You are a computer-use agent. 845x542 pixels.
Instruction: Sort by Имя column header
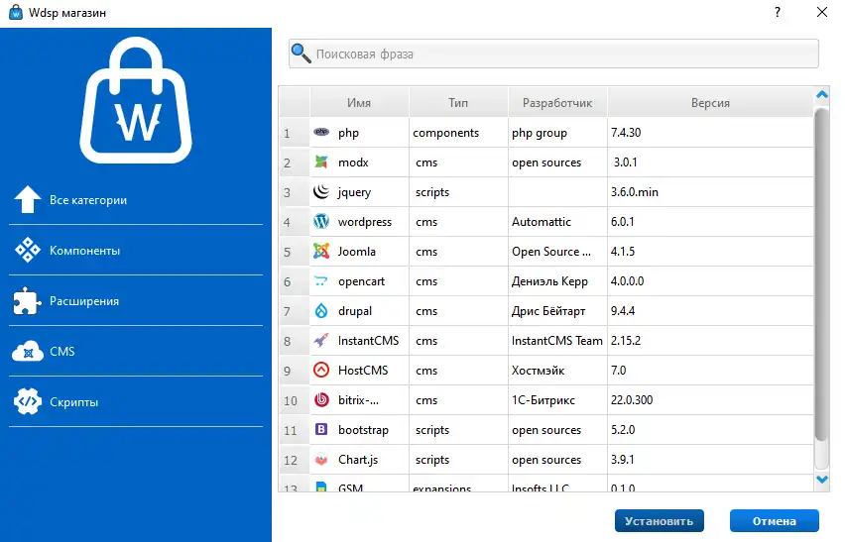(359, 102)
